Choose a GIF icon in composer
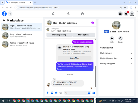The width and height of the screenshot is (138, 103). point(60,93)
